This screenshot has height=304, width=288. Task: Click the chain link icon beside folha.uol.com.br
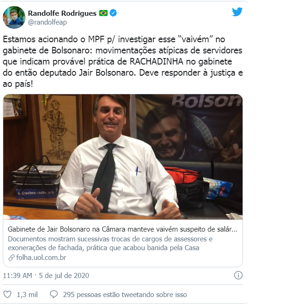coord(12,258)
